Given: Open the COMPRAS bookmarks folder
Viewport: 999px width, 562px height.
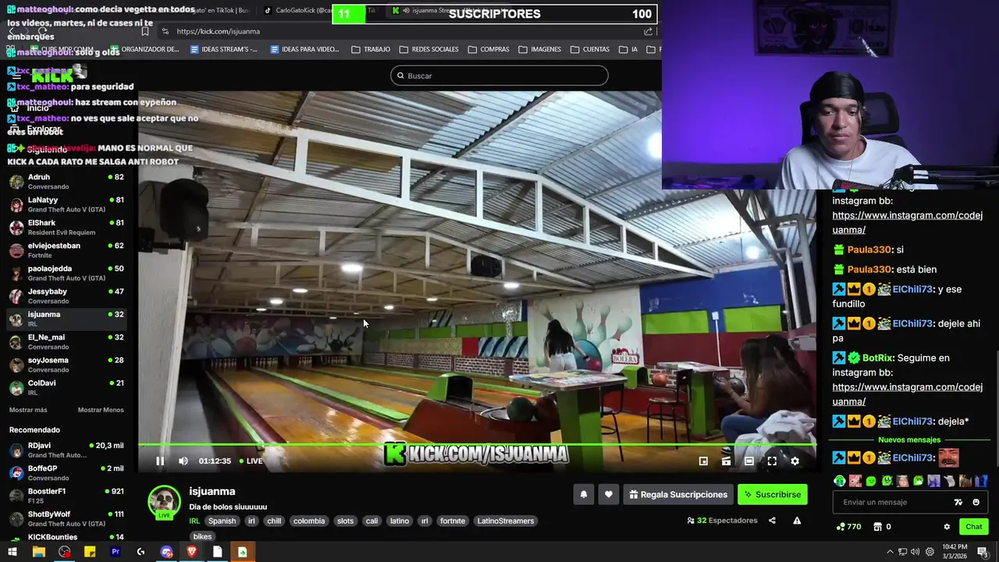Looking at the screenshot, I should coord(489,49).
